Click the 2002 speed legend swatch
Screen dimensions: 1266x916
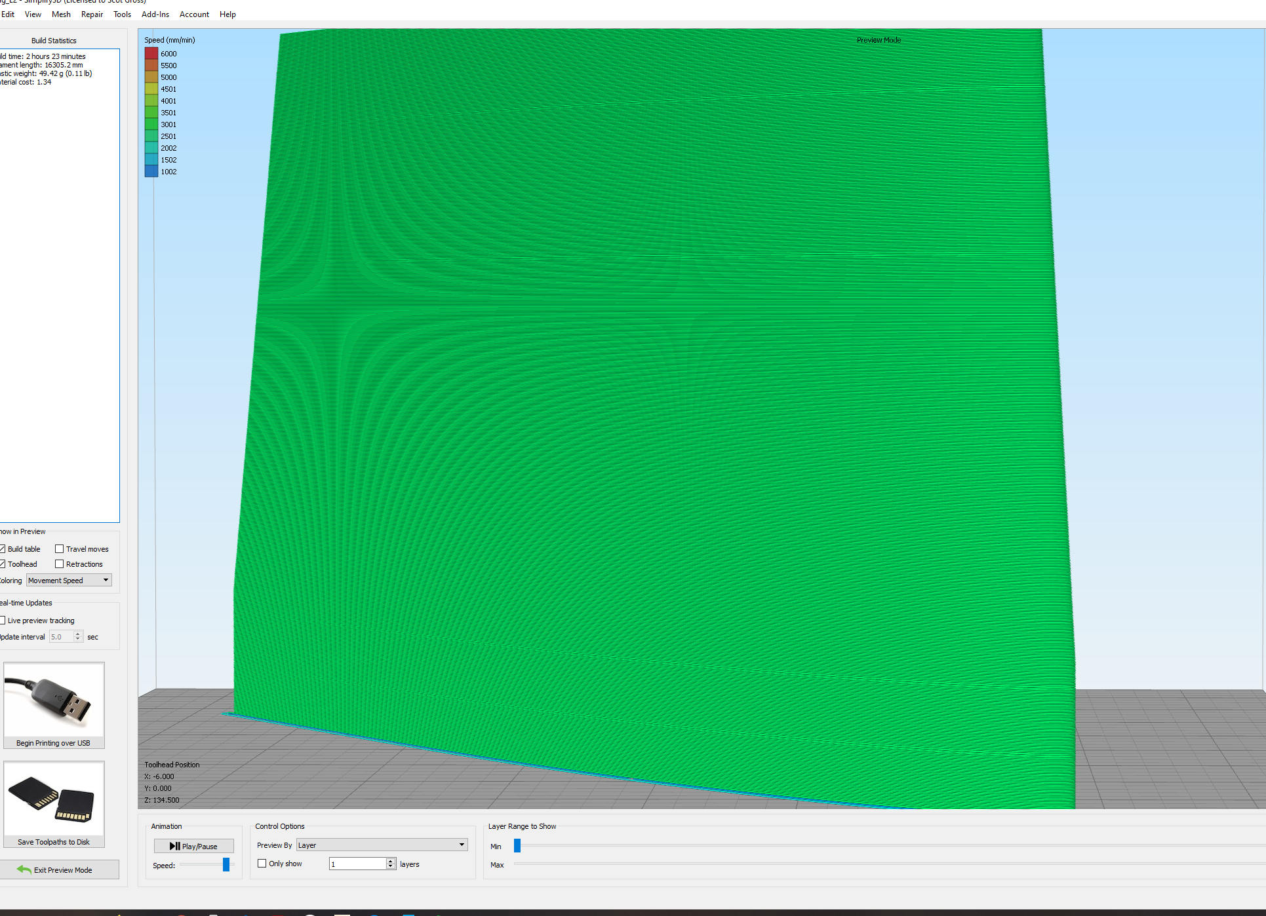point(151,148)
